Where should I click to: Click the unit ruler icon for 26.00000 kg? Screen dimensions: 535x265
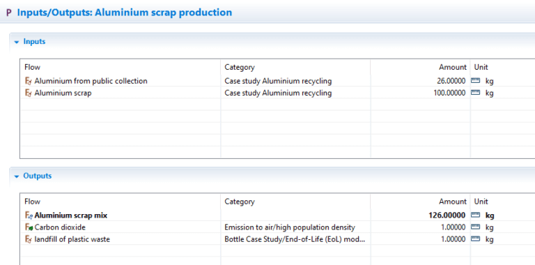475,82
